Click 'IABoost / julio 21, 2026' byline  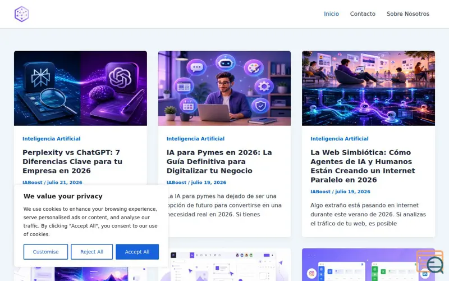coord(52,182)
